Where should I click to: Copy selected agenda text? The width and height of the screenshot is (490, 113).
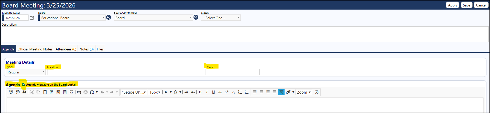pyautogui.click(x=38, y=92)
